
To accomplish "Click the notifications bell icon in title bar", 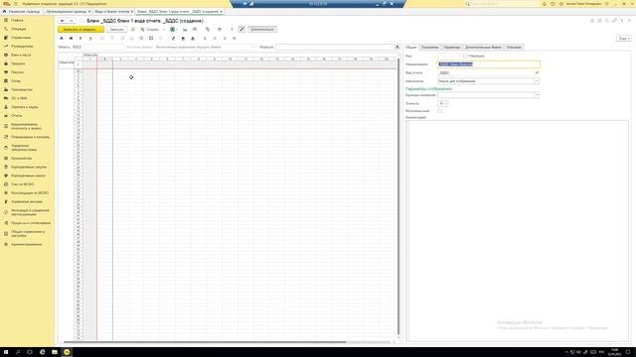I will pyautogui.click(x=544, y=4).
